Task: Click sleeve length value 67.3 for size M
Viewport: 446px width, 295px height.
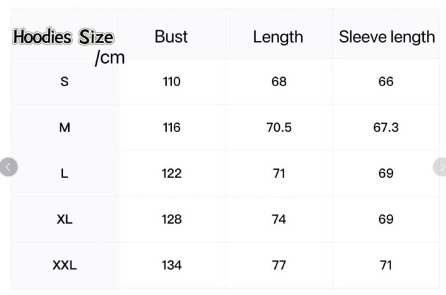Action: (x=386, y=127)
